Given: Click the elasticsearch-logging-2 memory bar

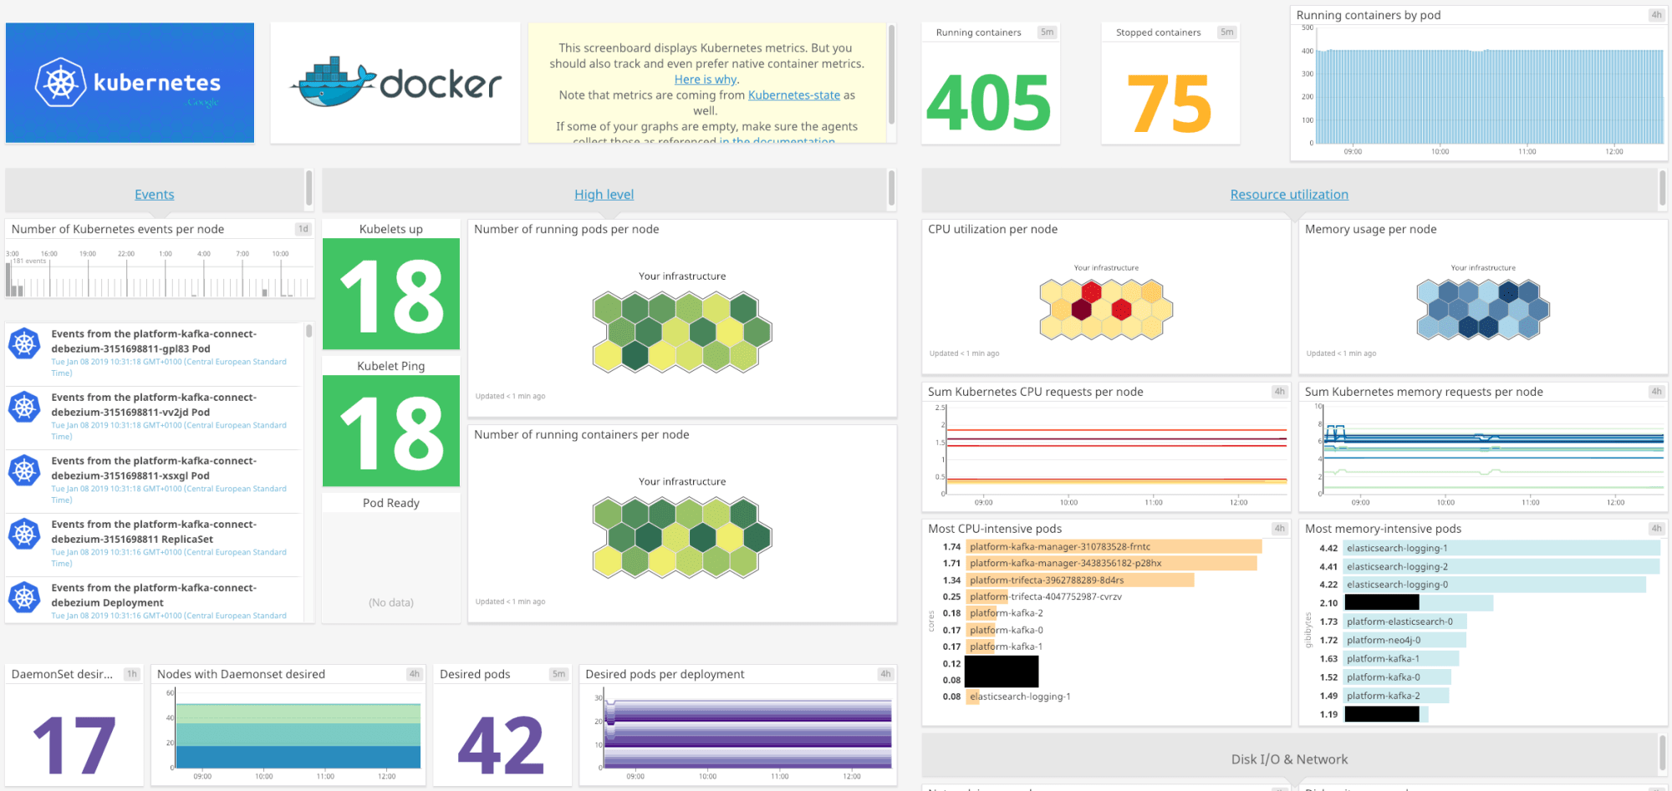Looking at the screenshot, I should pyautogui.click(x=1501, y=566).
